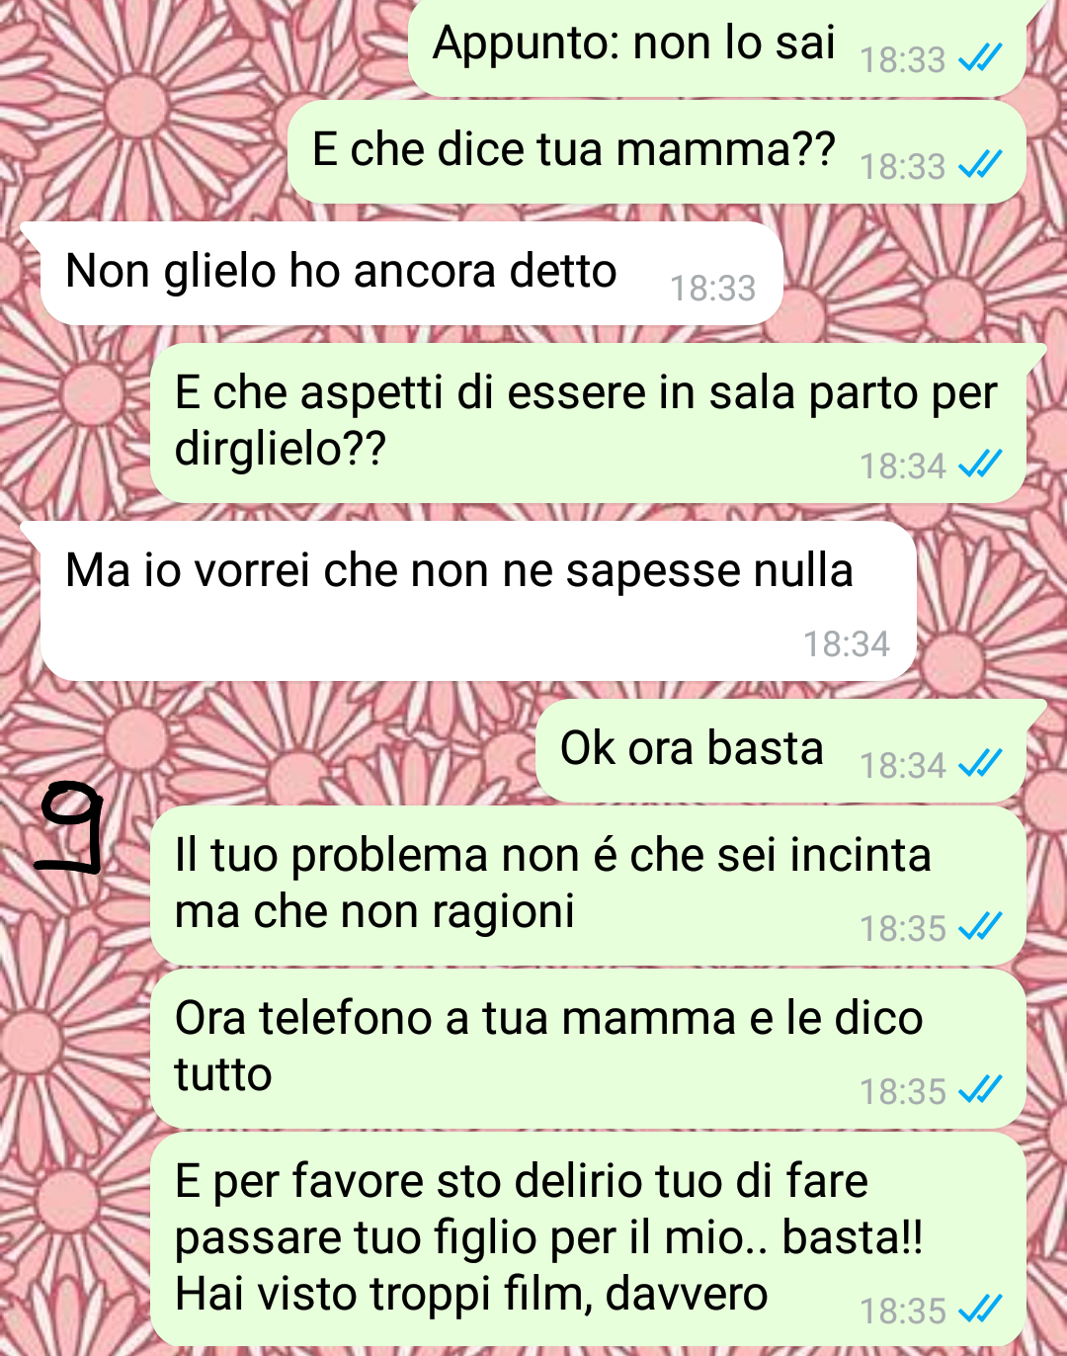The image size is (1067, 1356).
Task: Select the 'Appunto: non lo sai' message bubble
Action: pos(718,47)
